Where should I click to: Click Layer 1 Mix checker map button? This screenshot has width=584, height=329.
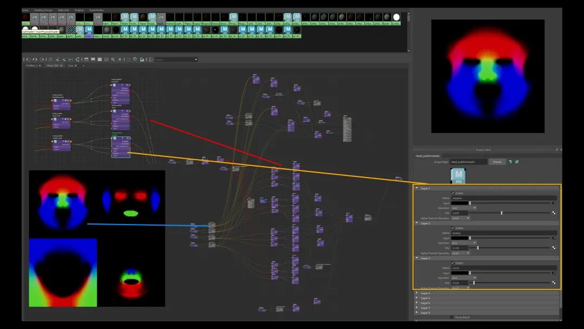point(554,213)
